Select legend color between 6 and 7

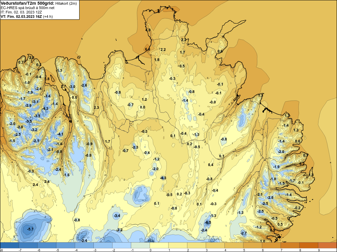pyautogui.click(x=271, y=245)
